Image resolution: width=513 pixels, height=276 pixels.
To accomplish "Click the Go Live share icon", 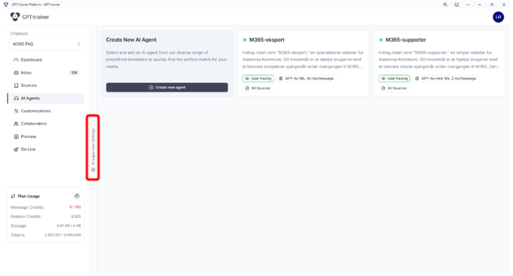I will [x=16, y=149].
